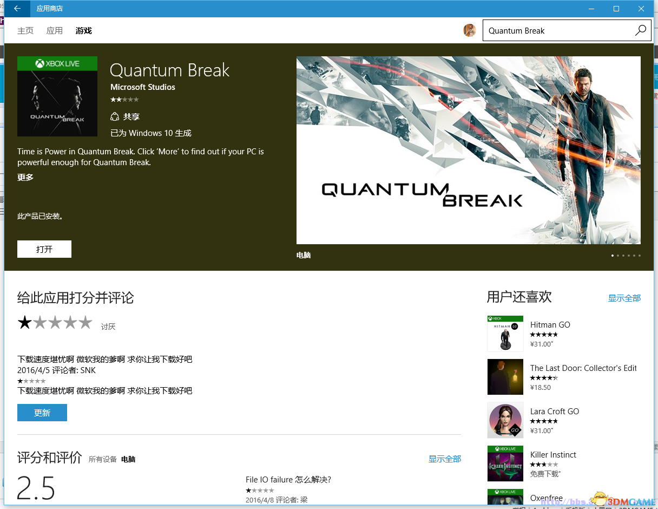Click the 2.5 average rating number

[x=36, y=488]
